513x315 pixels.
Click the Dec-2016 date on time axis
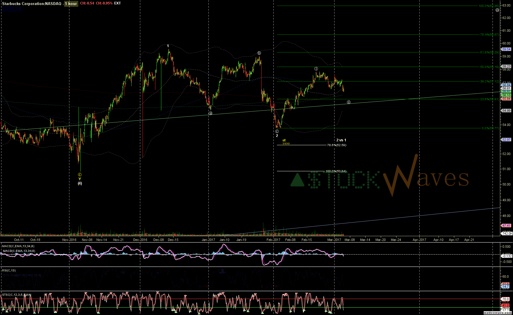tap(140, 240)
